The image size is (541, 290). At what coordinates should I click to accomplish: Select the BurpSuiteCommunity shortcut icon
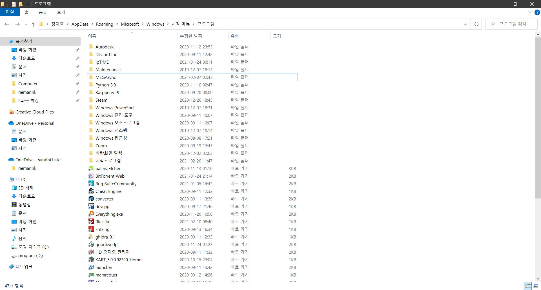[91, 184]
